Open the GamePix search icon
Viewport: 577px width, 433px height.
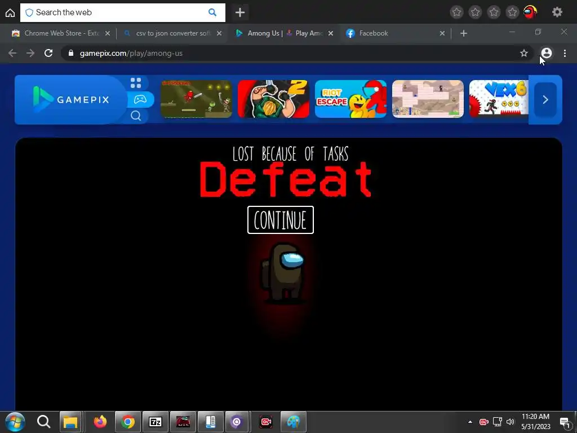point(136,116)
